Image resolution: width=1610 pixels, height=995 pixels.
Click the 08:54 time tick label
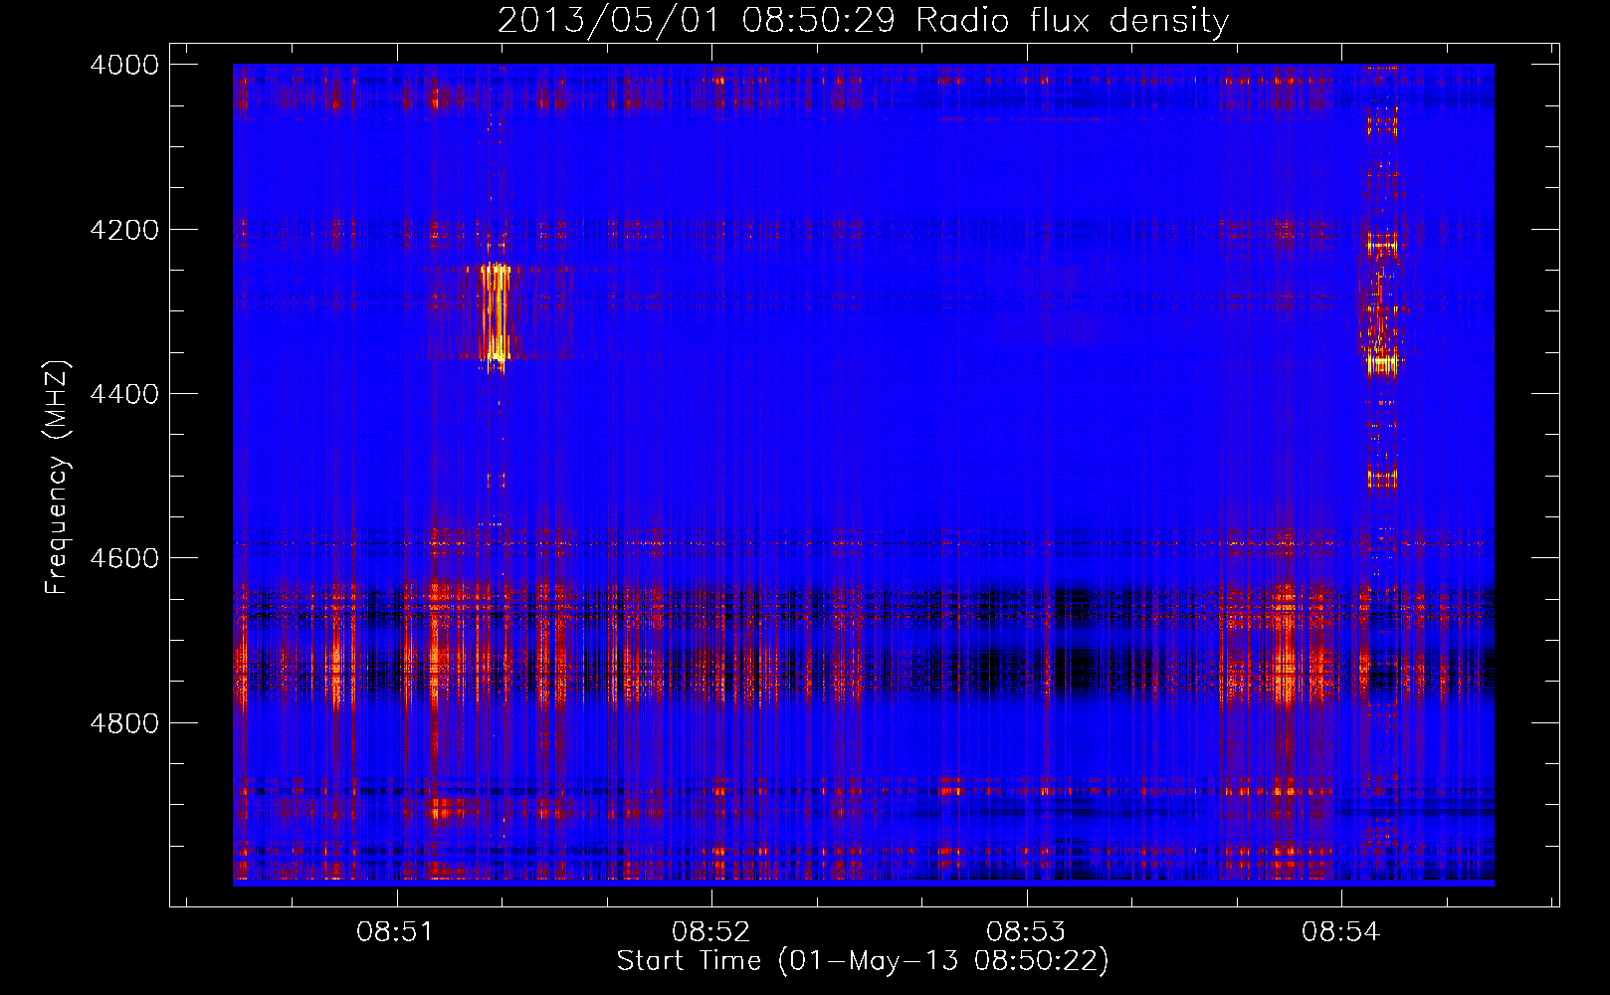point(1341,931)
